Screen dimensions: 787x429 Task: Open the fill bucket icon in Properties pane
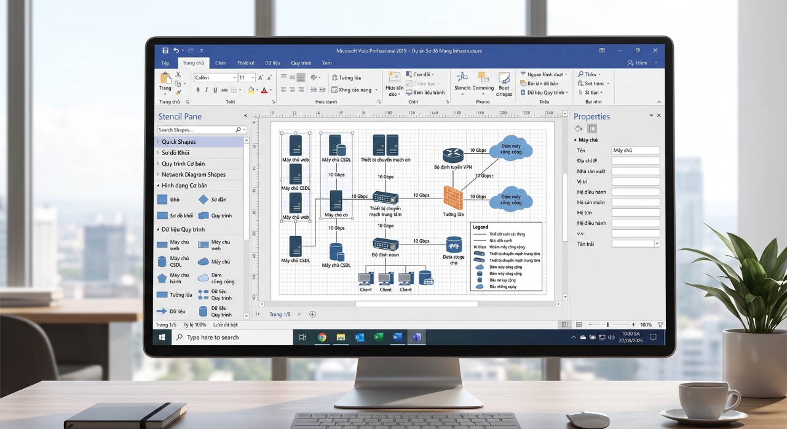coord(578,128)
